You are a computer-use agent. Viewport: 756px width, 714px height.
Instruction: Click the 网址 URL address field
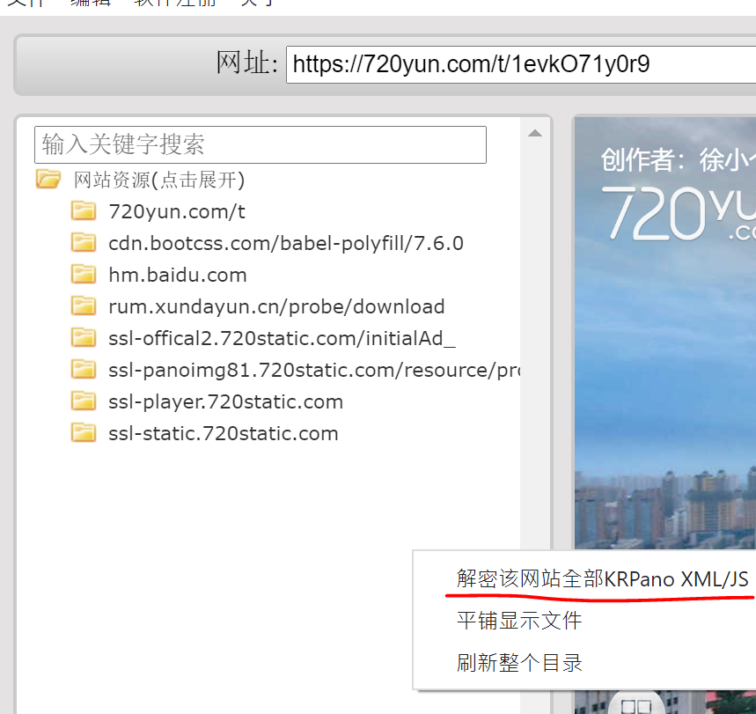pyautogui.click(x=519, y=64)
